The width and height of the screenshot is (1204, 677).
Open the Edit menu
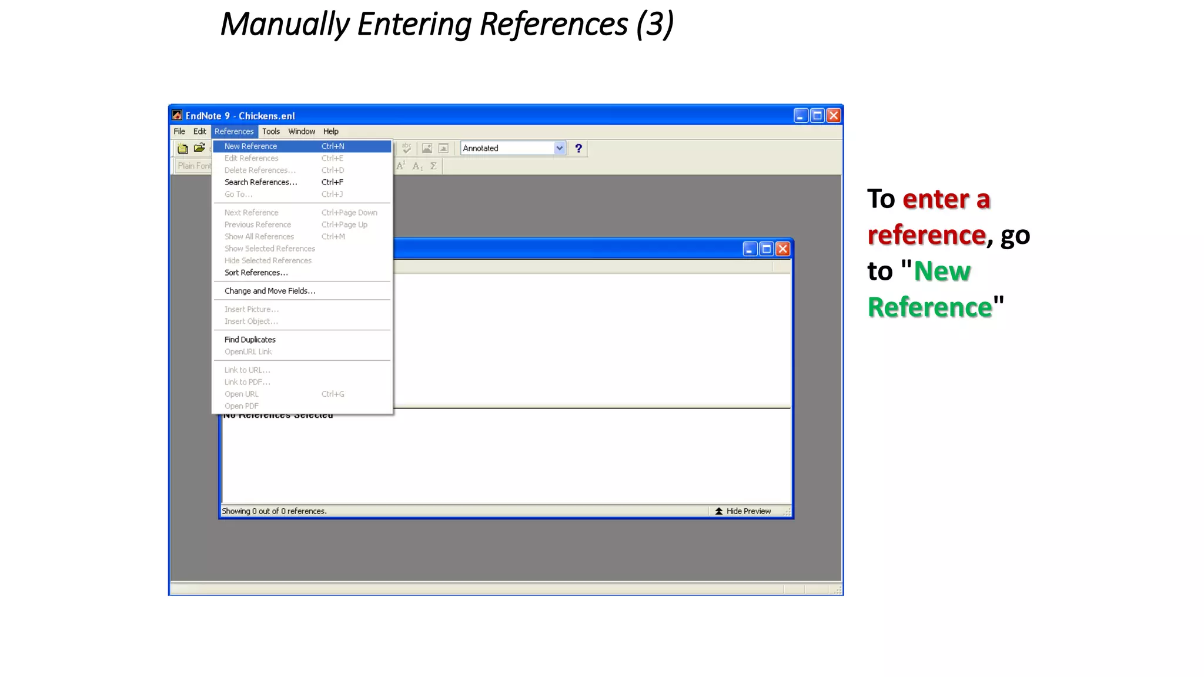pos(200,132)
